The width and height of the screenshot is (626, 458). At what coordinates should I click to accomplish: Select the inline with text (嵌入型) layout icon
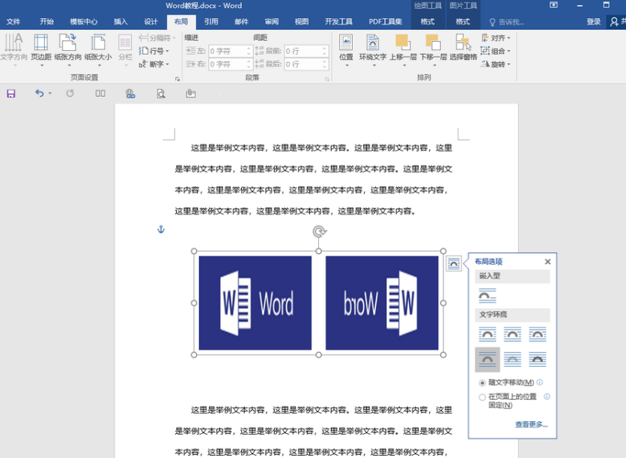pyautogui.click(x=487, y=295)
